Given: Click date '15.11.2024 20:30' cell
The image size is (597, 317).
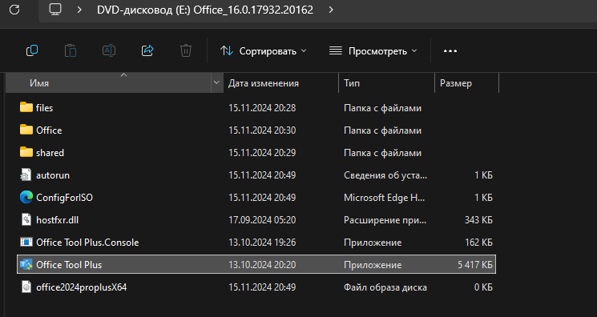Looking at the screenshot, I should point(262,130).
